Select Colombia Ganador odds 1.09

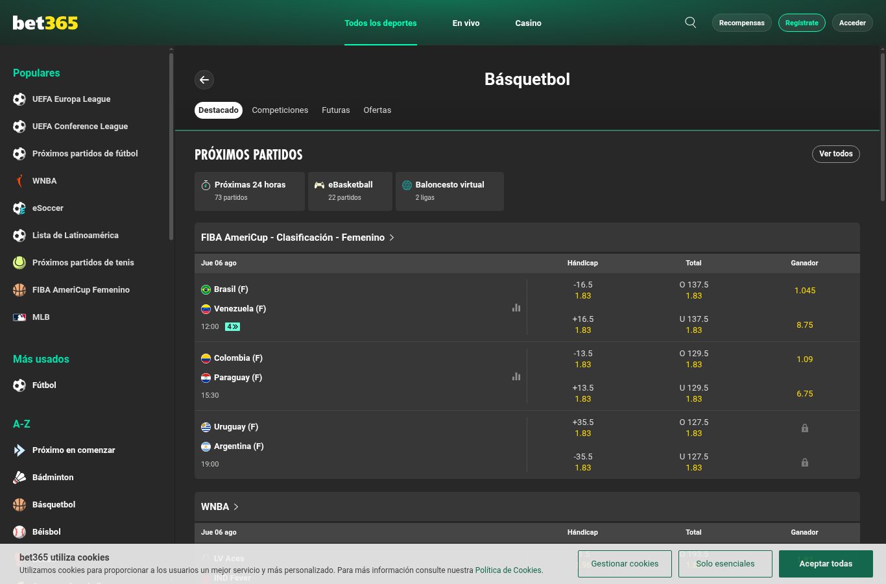point(805,359)
